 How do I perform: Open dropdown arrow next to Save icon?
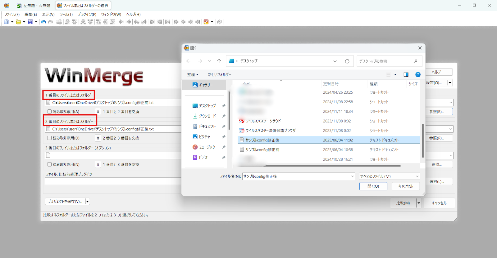36,22
